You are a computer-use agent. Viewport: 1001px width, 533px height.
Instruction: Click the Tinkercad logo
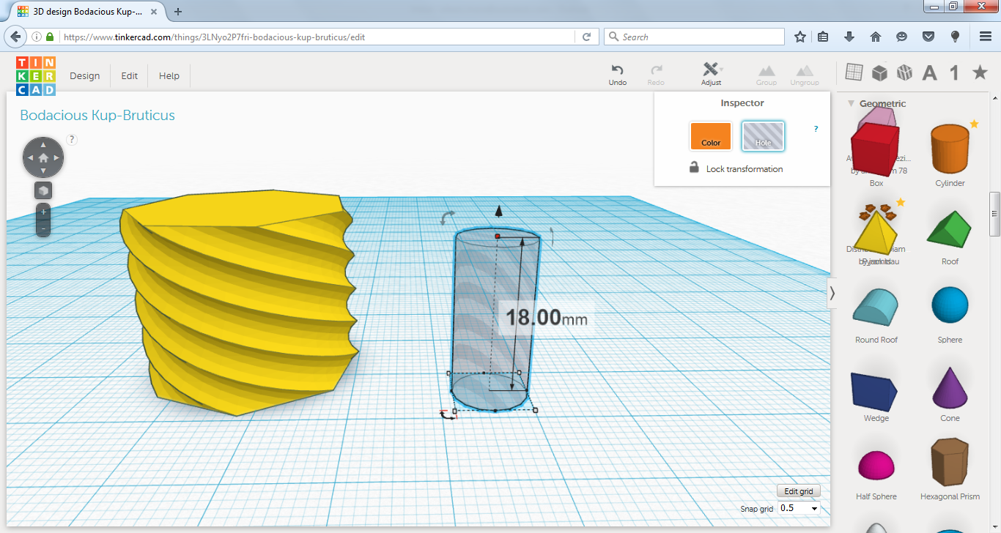(36, 76)
